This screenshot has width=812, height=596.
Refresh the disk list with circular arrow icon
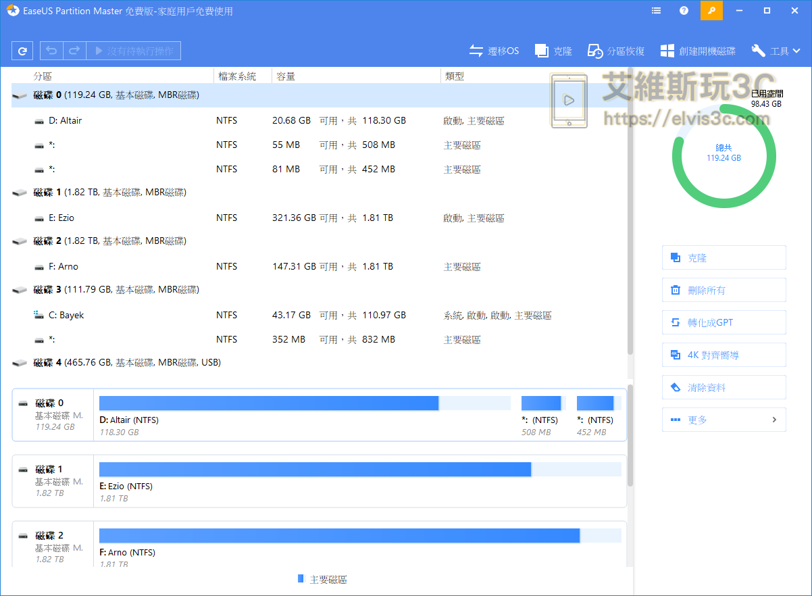pos(24,50)
